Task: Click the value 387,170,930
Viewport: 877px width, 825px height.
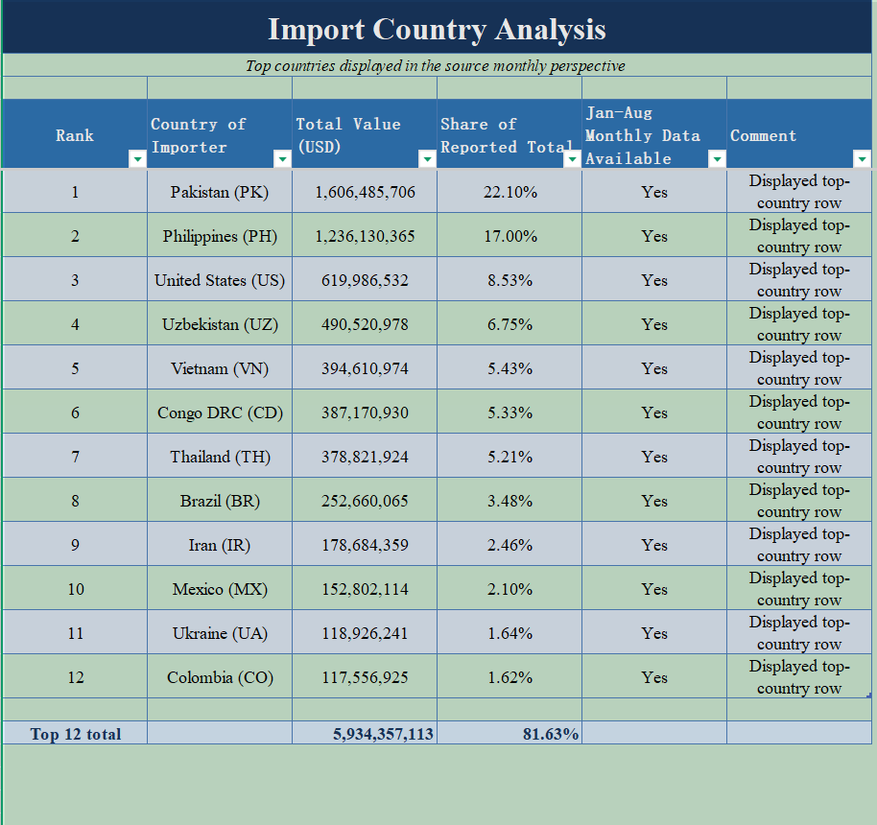Action: click(x=365, y=412)
